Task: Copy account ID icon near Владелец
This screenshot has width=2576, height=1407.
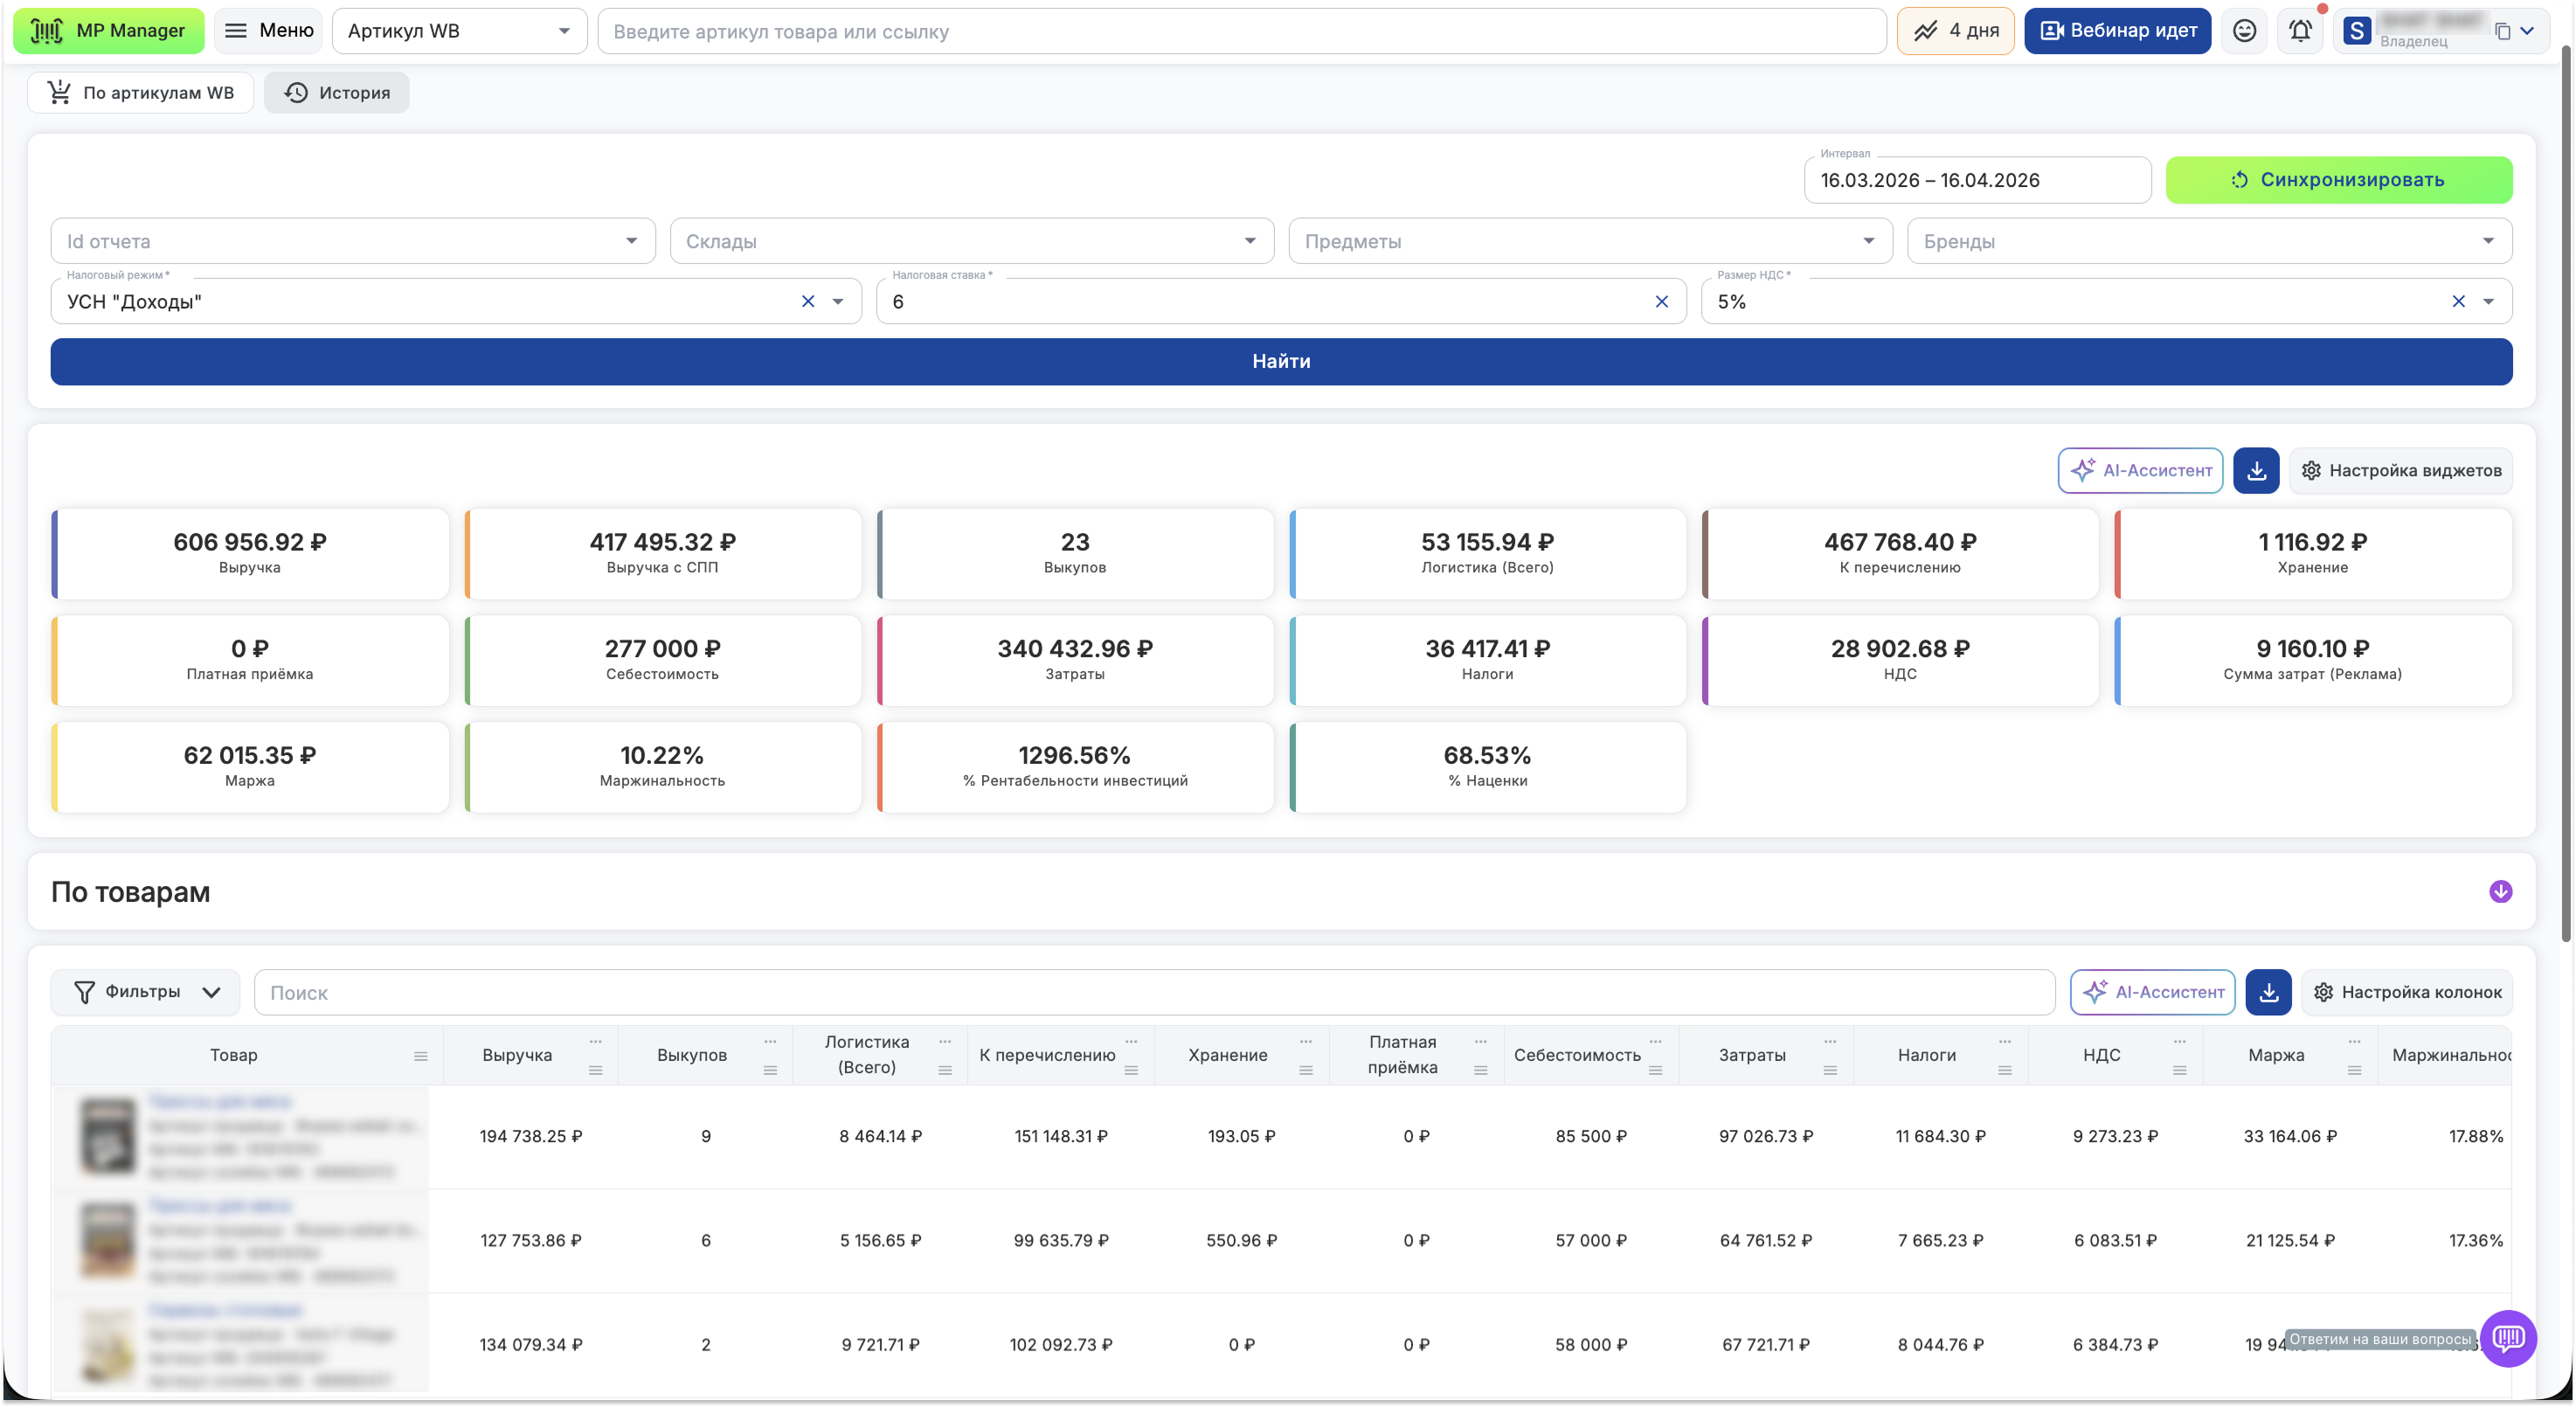Action: (x=2502, y=31)
